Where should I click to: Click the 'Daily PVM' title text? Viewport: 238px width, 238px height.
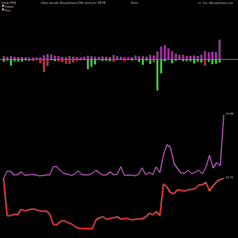(x=9, y=3)
